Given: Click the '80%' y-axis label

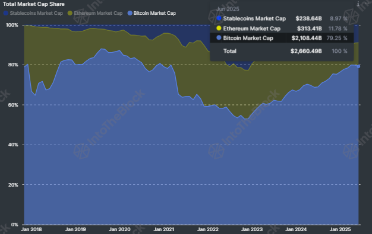Looking at the screenshot, I should pyautogui.click(x=13, y=65).
